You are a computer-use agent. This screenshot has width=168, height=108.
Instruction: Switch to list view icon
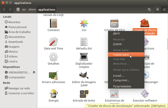(x=158, y=9)
